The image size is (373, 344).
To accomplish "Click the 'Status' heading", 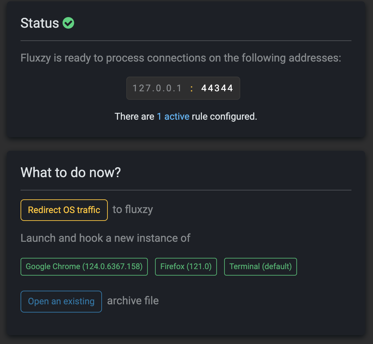I will [39, 23].
